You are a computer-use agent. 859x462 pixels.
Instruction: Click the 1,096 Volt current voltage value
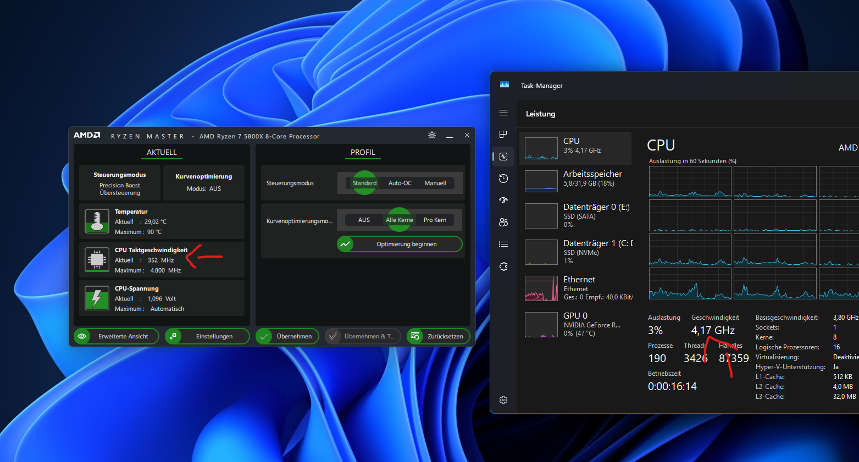tap(162, 299)
